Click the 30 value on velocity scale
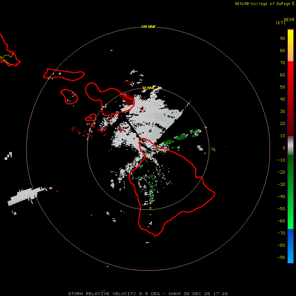 pos(283,111)
